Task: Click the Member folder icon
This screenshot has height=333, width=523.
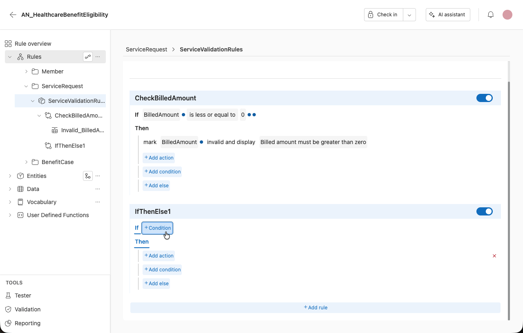Action: pyautogui.click(x=35, y=71)
